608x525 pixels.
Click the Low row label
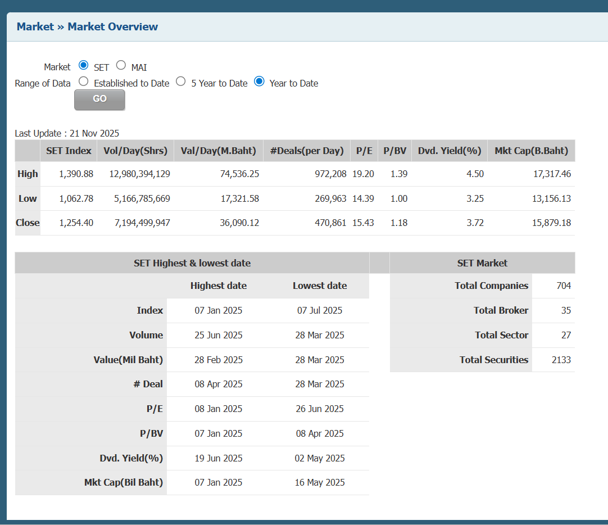tap(28, 198)
